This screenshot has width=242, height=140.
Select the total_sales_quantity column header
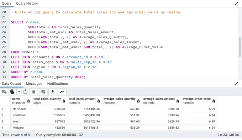tap(49, 101)
